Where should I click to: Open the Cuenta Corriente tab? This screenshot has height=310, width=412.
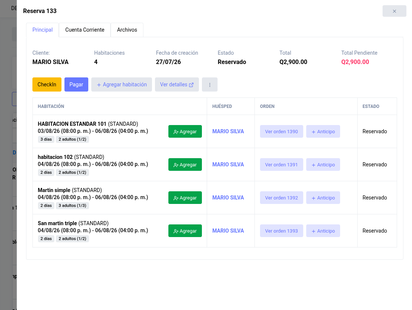point(85,30)
